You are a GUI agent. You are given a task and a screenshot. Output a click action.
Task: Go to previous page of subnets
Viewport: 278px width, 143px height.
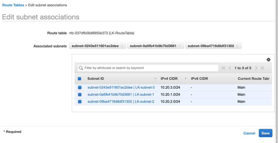point(230,68)
